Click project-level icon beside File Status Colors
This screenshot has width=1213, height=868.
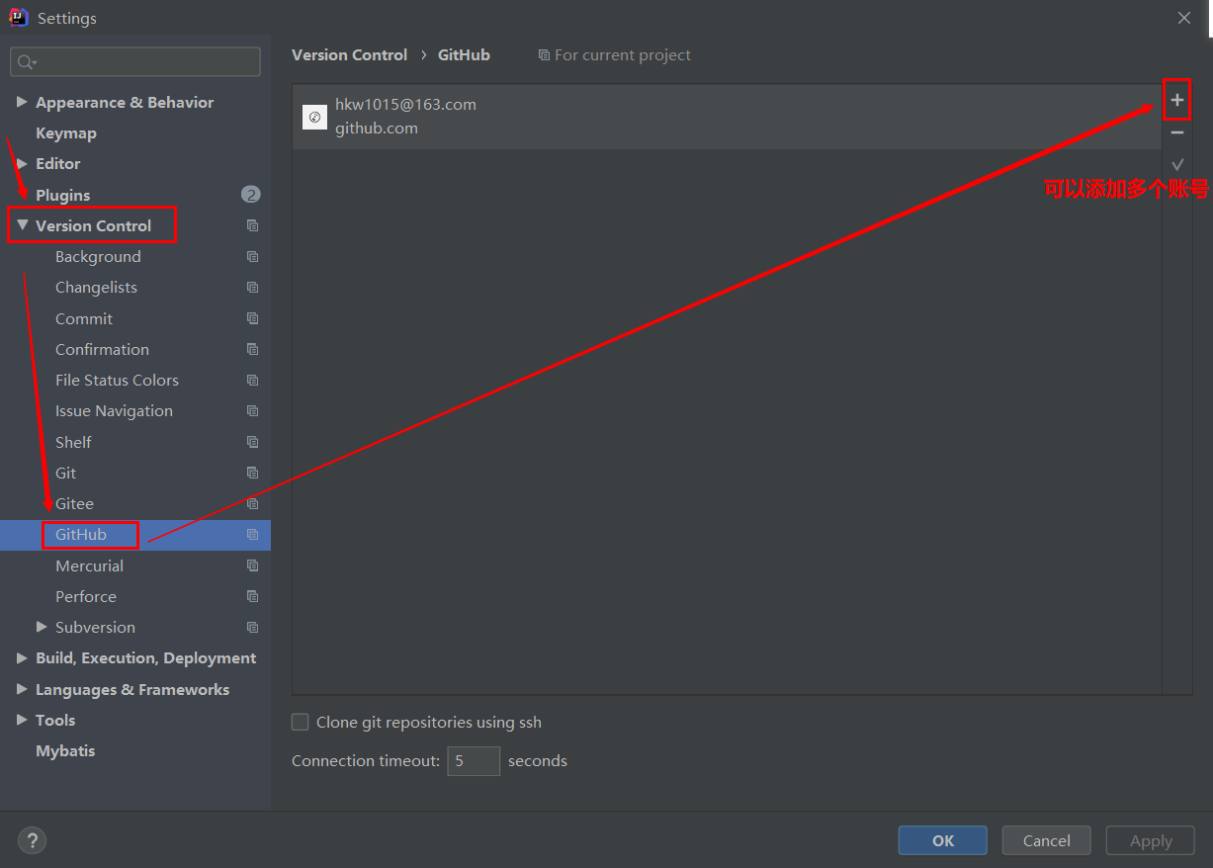pyautogui.click(x=253, y=380)
